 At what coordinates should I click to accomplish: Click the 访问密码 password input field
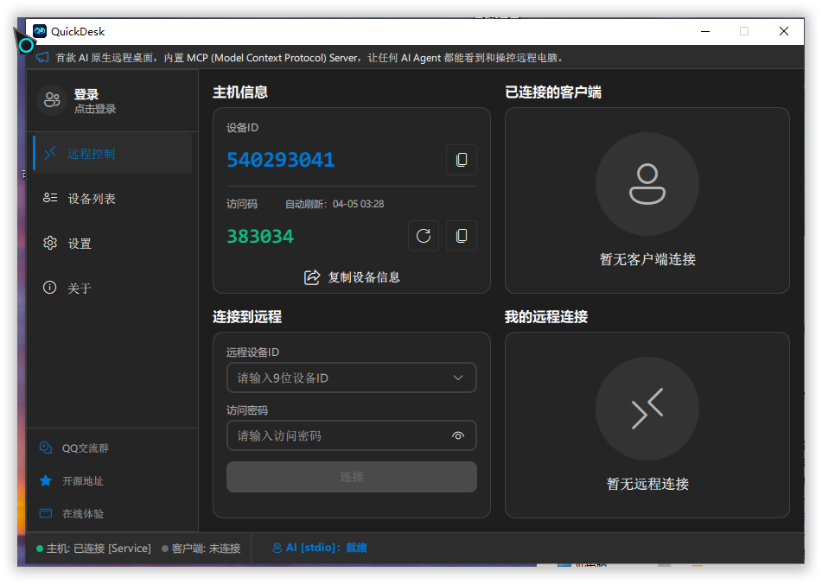pyautogui.click(x=337, y=436)
